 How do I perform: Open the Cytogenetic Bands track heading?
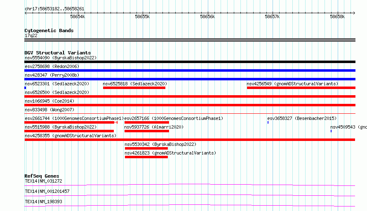pyautogui.click(x=49, y=30)
